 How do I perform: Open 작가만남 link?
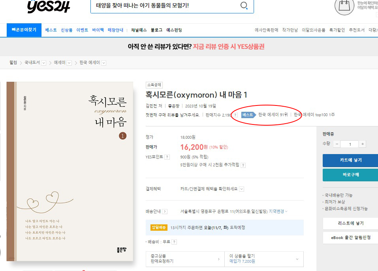[x=290, y=30]
